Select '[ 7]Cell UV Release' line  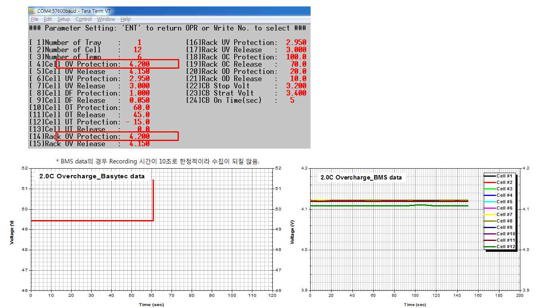(x=90, y=86)
